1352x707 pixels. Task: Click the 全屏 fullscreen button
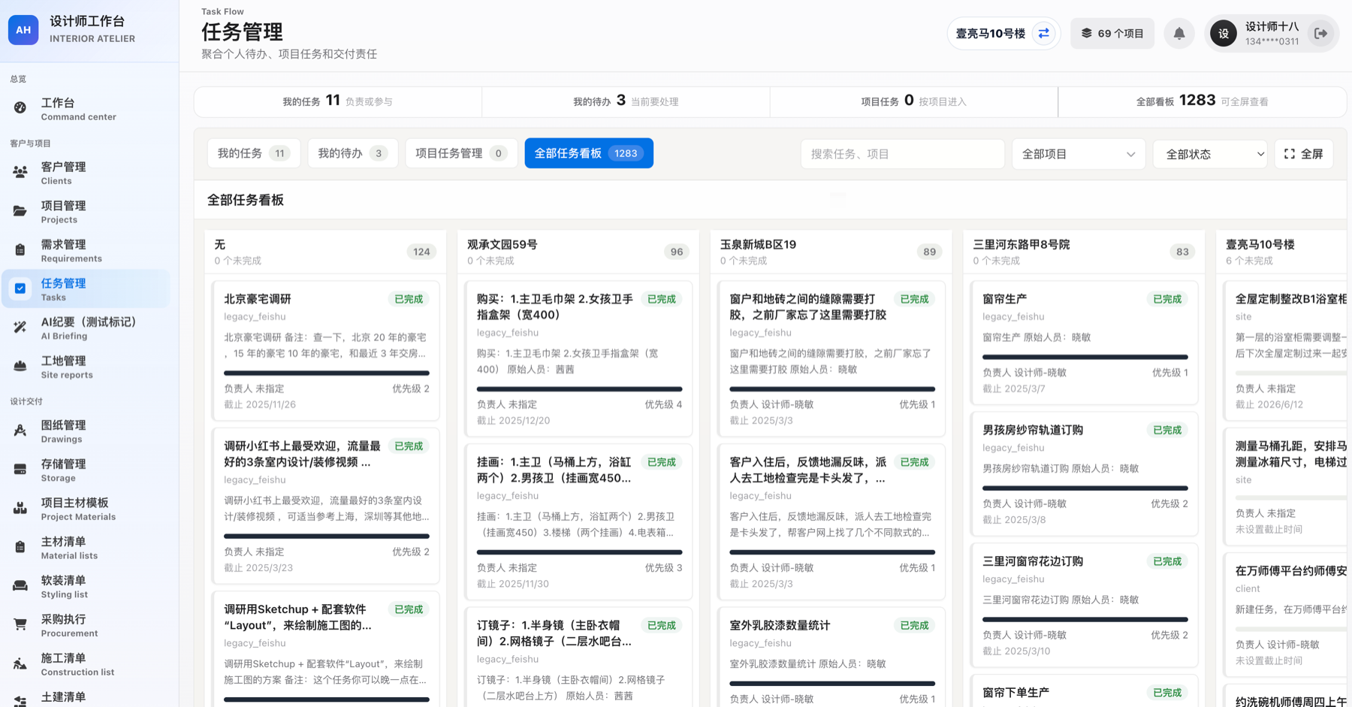point(1304,154)
